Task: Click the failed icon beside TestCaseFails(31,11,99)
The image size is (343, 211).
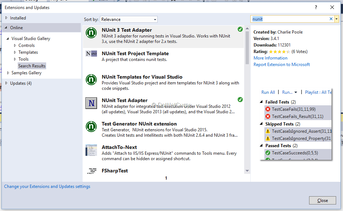Action: [x=268, y=109]
